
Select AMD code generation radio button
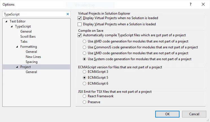(84, 41)
